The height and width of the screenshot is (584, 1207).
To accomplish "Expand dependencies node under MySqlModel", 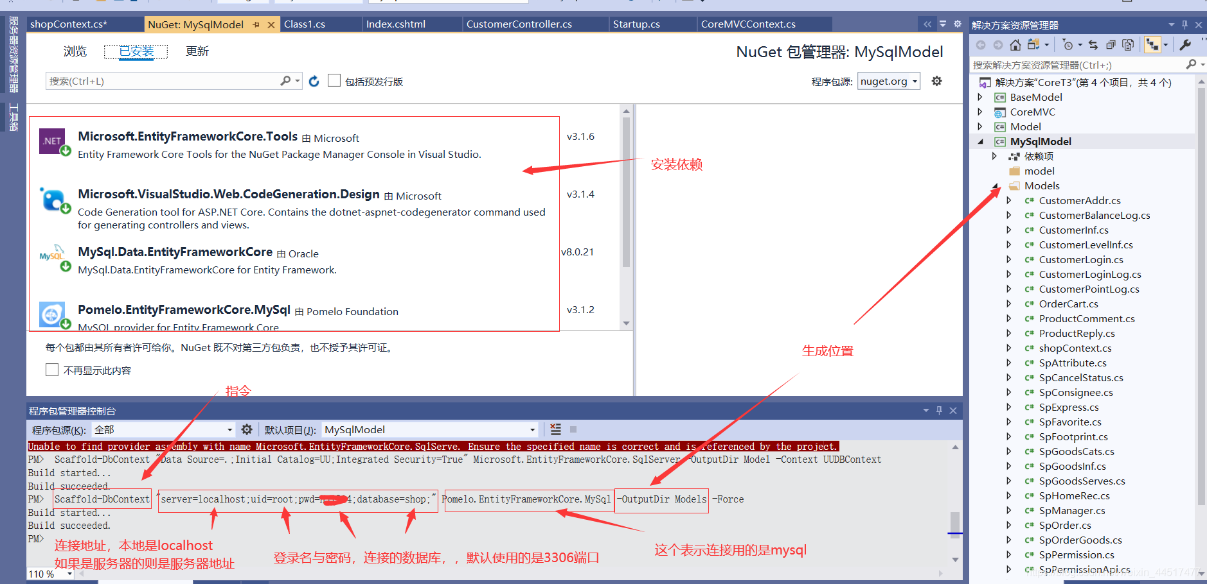I will 994,156.
